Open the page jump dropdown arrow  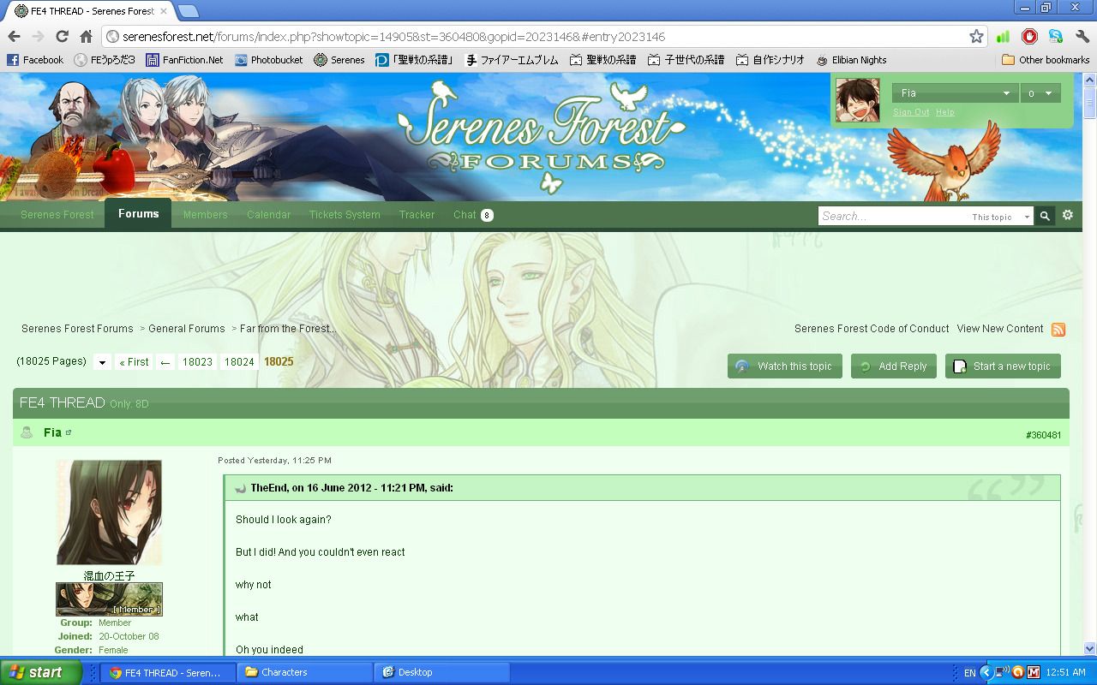click(x=102, y=362)
